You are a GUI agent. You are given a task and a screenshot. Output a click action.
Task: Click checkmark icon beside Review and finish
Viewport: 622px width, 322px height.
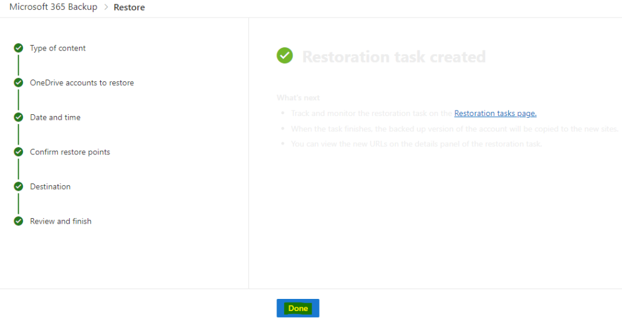tap(18, 221)
